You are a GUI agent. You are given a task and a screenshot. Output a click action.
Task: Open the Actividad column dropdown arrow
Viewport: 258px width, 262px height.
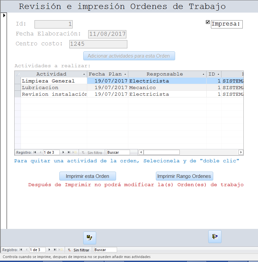[x=84, y=74]
